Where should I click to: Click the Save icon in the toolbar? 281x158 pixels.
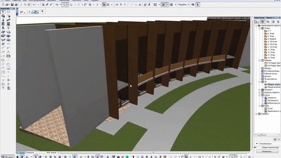click(12, 5)
